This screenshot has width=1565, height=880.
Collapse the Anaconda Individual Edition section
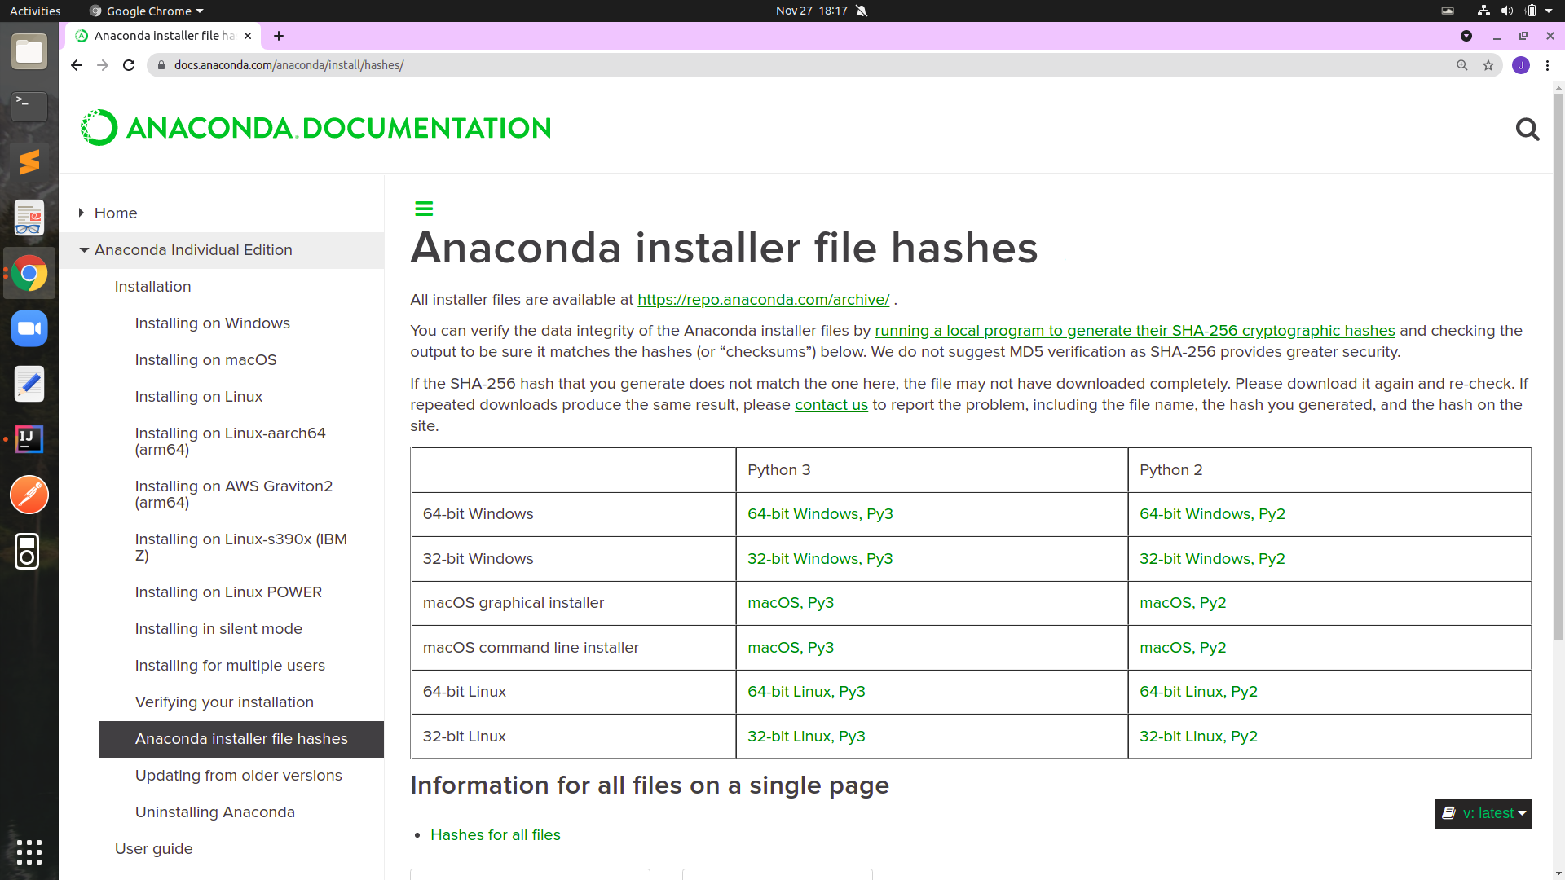click(x=84, y=250)
